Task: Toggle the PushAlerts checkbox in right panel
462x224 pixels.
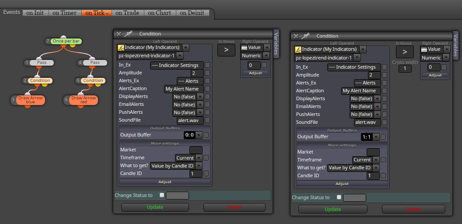Action: click(x=385, y=114)
